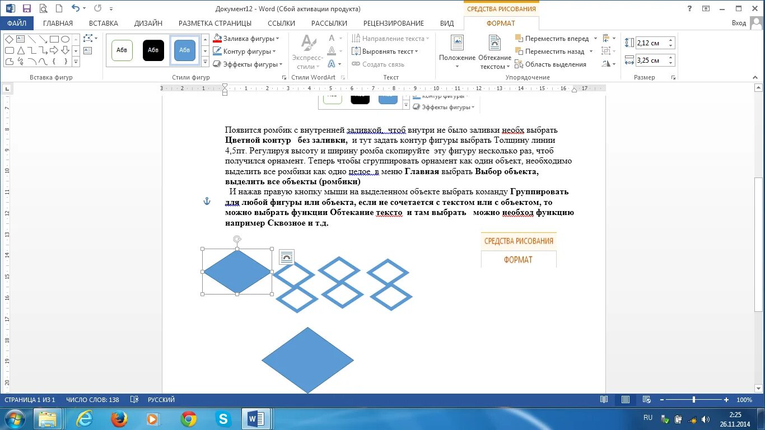Apply the white outlined shape style
Viewport: 765px width, 430px height.
click(x=122, y=50)
